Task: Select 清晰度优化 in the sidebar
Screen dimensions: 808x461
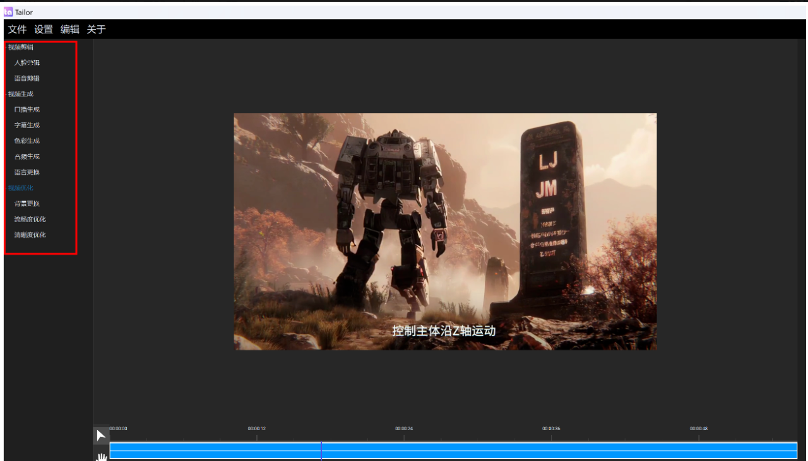Action: click(30, 235)
